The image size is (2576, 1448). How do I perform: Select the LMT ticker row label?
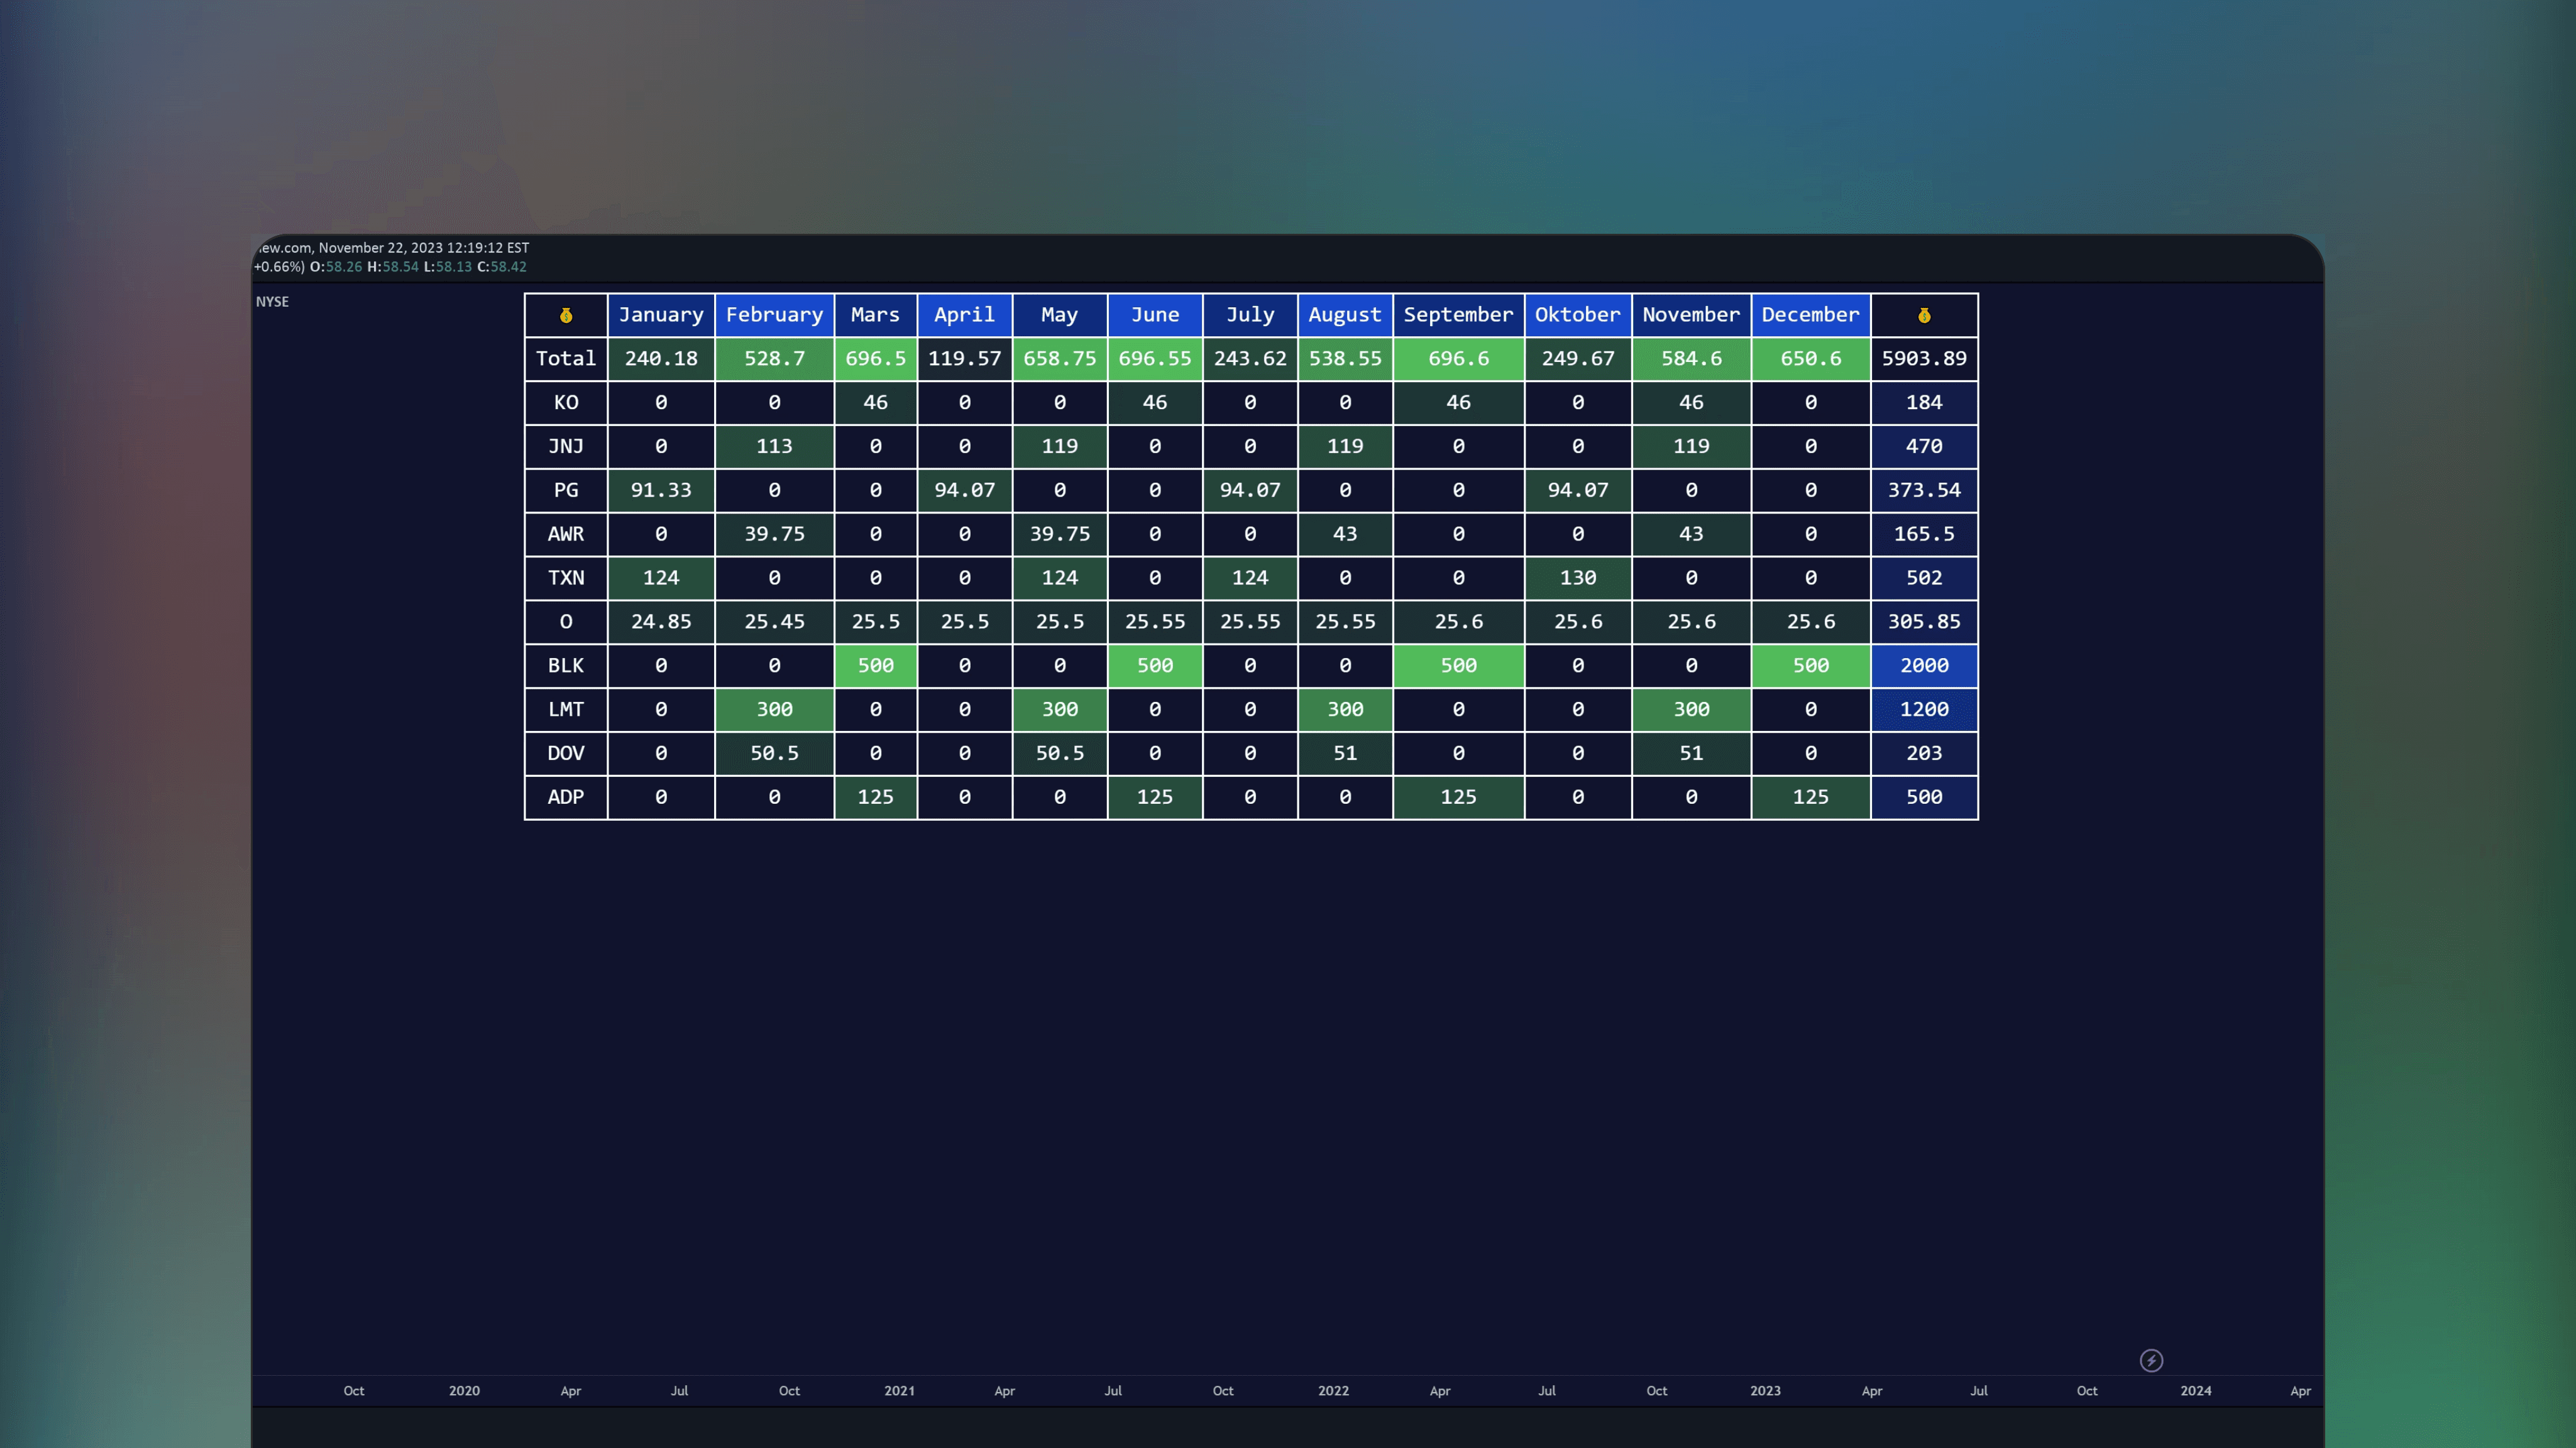click(x=566, y=709)
